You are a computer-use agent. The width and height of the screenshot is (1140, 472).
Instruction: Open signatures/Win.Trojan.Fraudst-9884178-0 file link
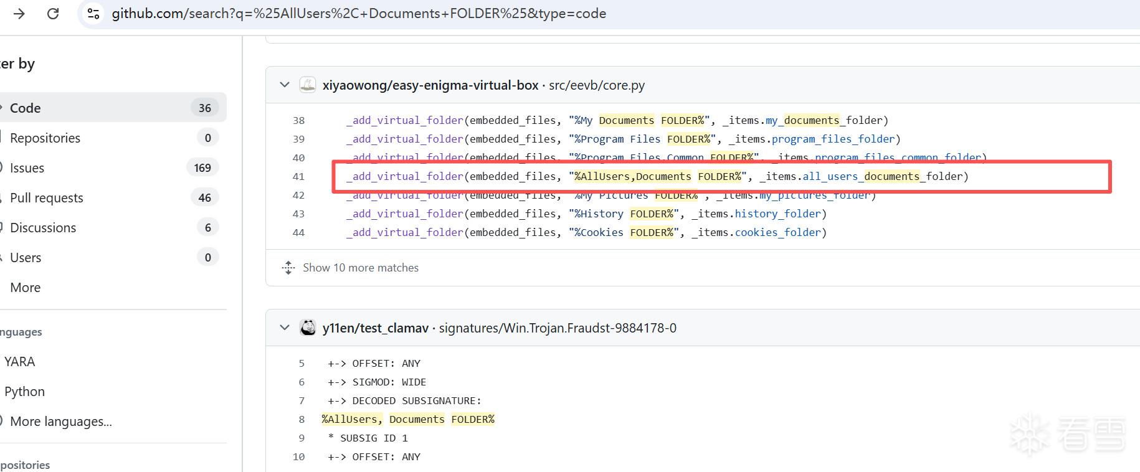pyautogui.click(x=558, y=328)
